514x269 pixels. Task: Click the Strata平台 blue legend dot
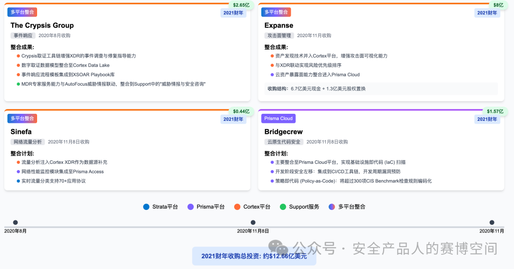(146, 207)
